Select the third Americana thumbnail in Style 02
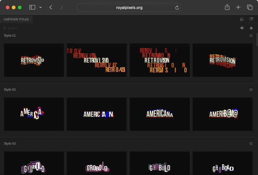The image size is (258, 175). pos(160,114)
